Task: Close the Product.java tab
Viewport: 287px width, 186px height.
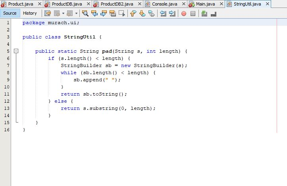Action: point(40,4)
